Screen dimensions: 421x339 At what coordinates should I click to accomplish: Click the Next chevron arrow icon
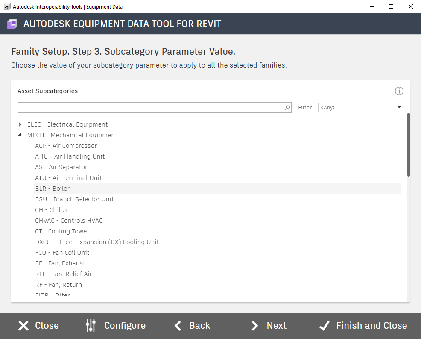pyautogui.click(x=255, y=326)
